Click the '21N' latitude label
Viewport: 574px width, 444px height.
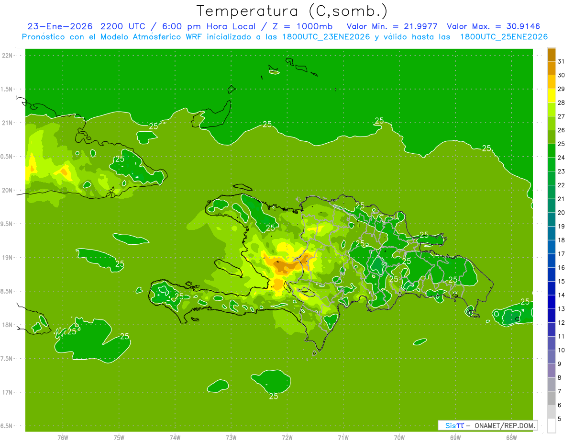(x=8, y=123)
